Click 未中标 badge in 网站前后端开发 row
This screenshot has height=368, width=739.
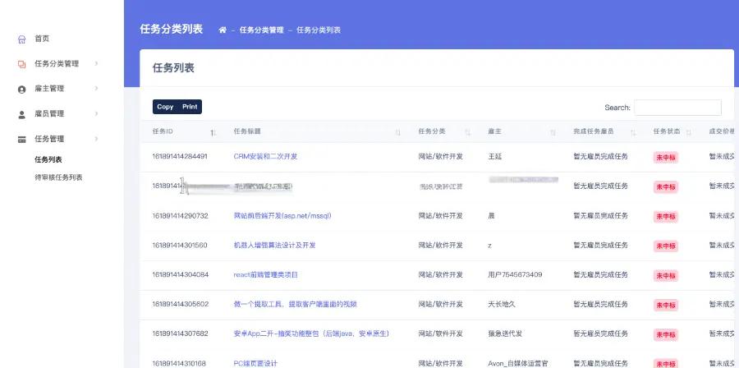(665, 217)
